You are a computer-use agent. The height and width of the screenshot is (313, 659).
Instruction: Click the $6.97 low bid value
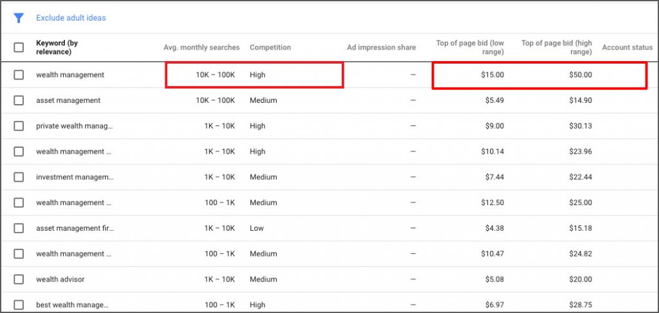[495, 305]
